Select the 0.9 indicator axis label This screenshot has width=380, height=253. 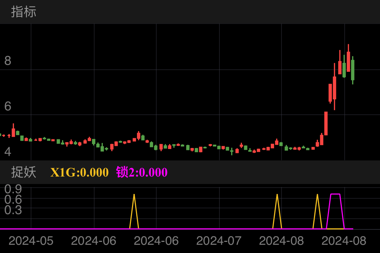tap(13, 189)
